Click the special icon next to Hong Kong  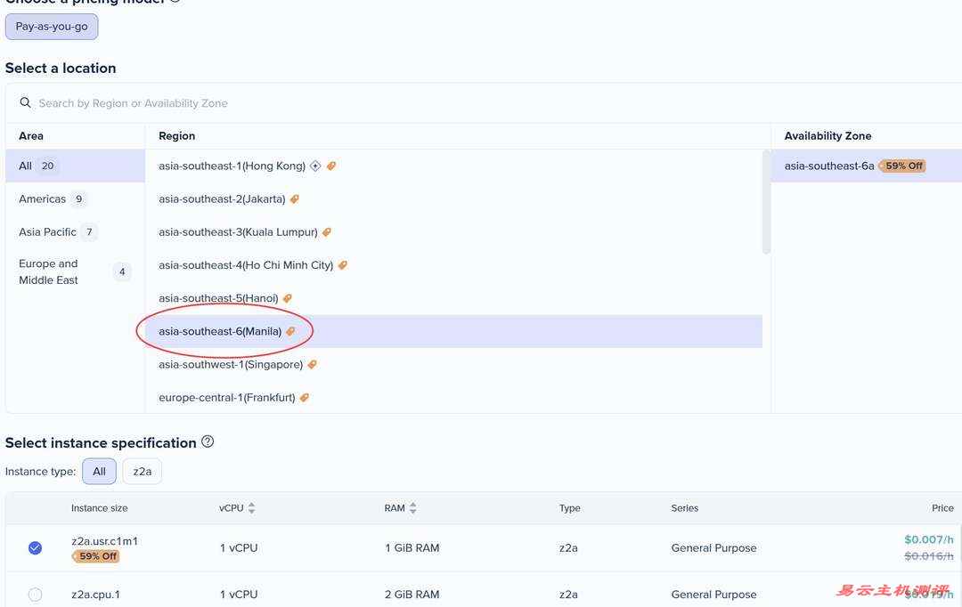[315, 166]
